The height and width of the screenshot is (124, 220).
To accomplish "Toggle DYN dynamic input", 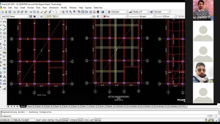I will click(86, 120).
